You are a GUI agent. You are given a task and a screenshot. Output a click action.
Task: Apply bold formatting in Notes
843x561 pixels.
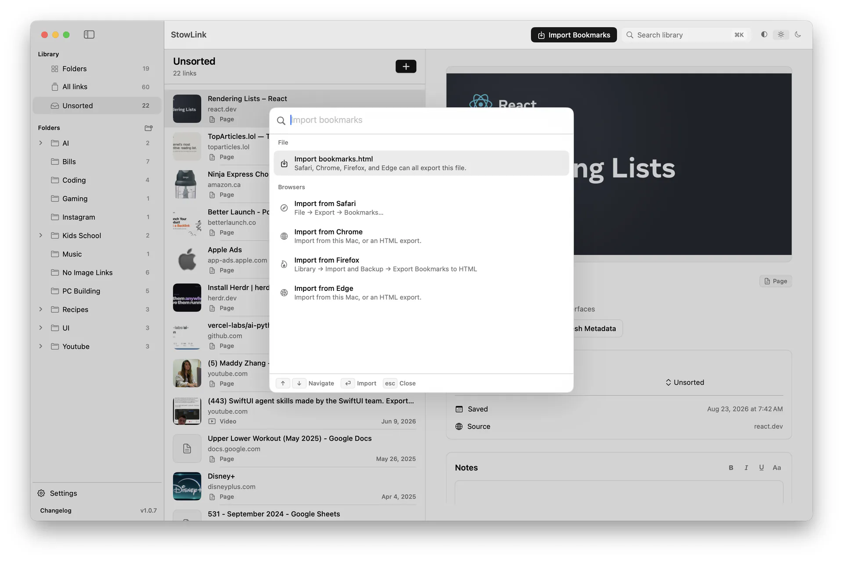pos(731,468)
